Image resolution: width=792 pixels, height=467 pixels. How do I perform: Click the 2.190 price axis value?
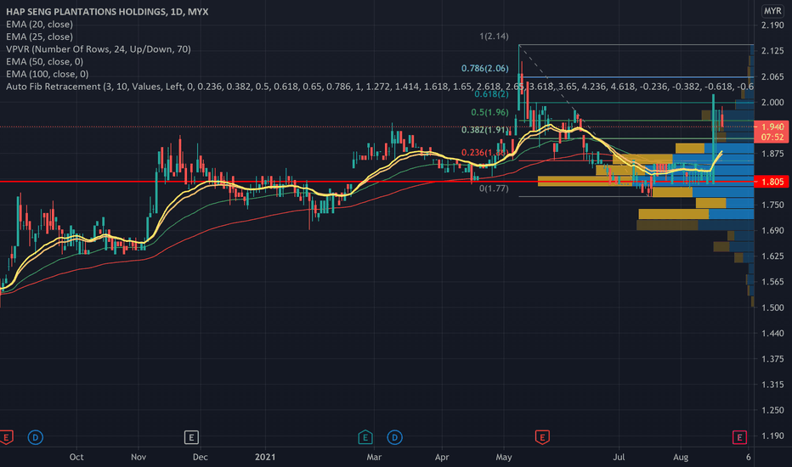coord(772,25)
